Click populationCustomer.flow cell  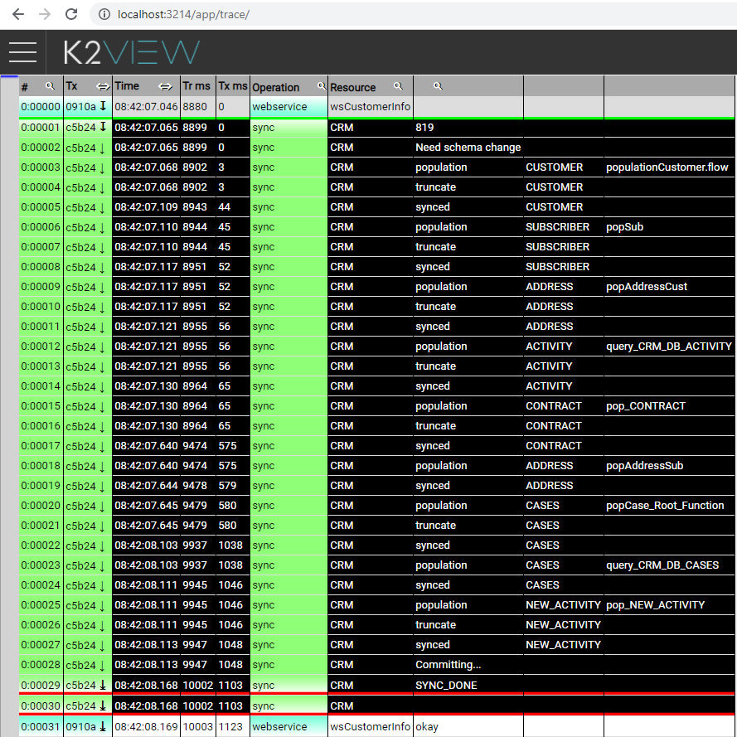pos(667,167)
